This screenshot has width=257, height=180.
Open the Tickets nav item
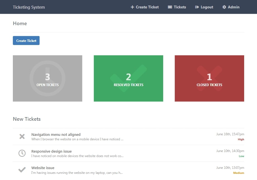[177, 7]
